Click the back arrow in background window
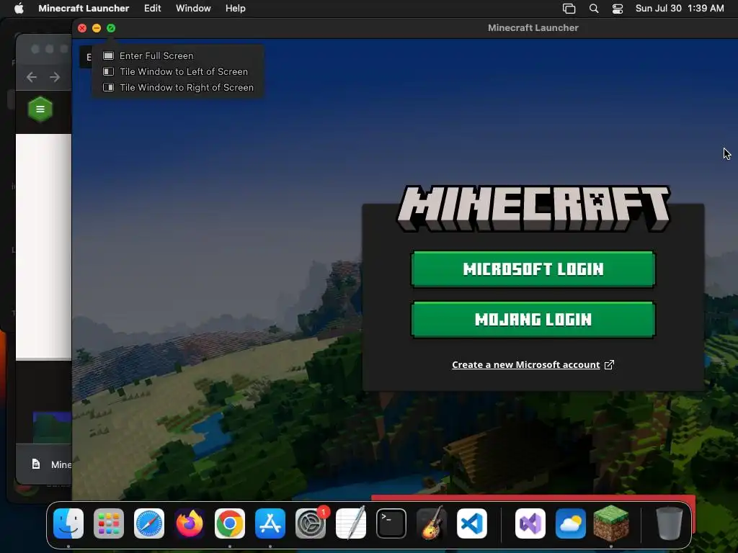 coord(32,77)
